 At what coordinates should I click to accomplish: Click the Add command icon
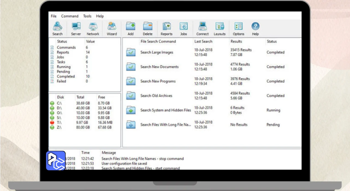130,28
